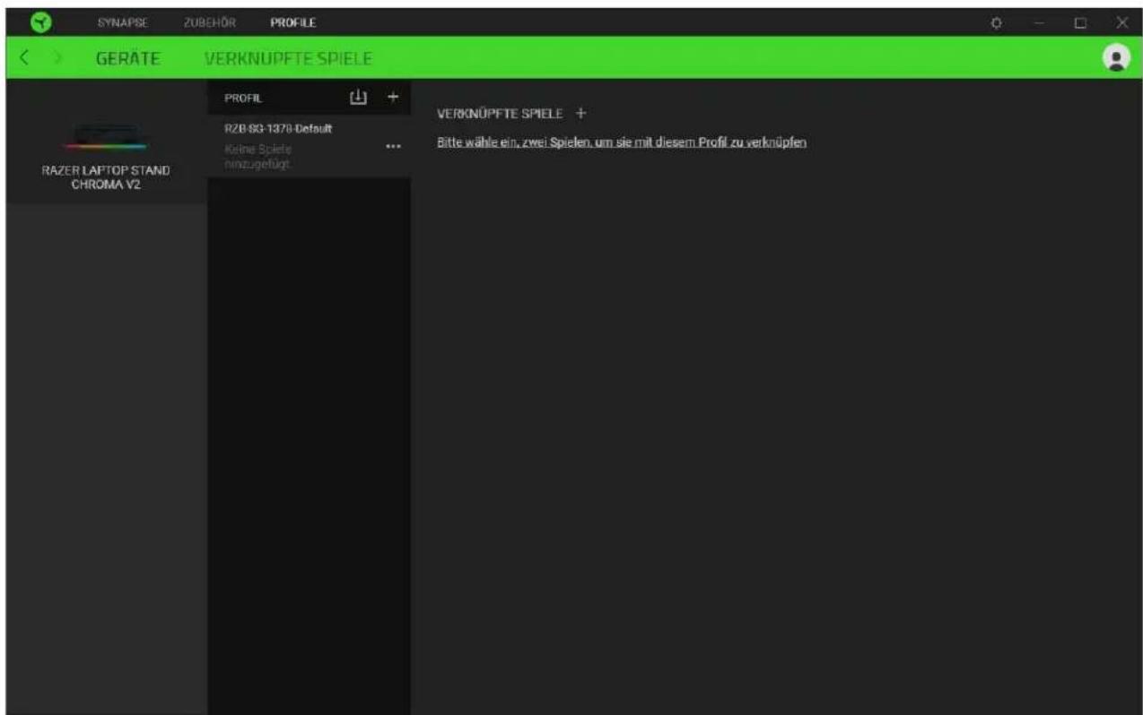Go back with the left arrow
The height and width of the screenshot is (715, 1143).
point(25,58)
